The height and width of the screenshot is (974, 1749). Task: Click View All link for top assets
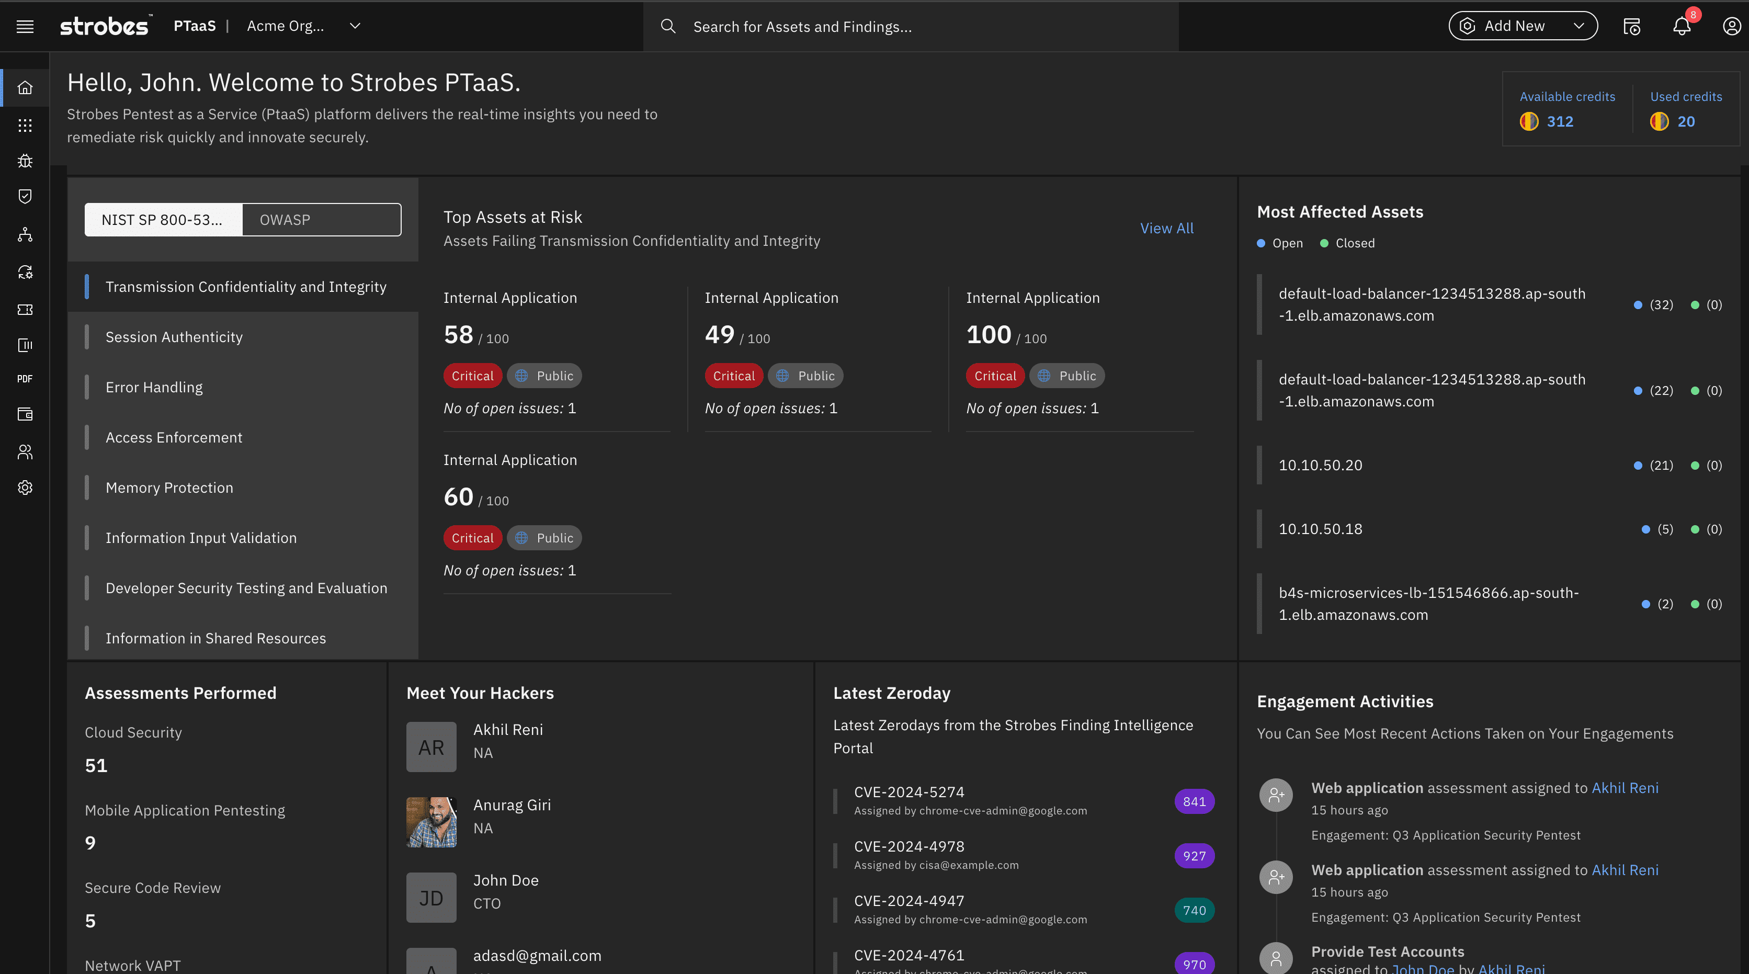(x=1166, y=228)
